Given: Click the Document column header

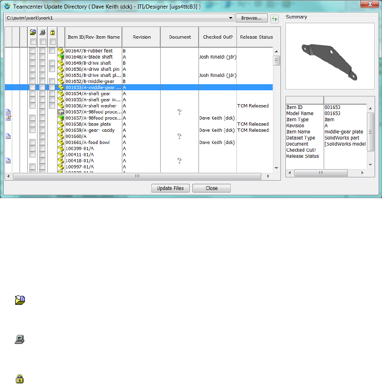Looking at the screenshot, I should click(x=180, y=37).
